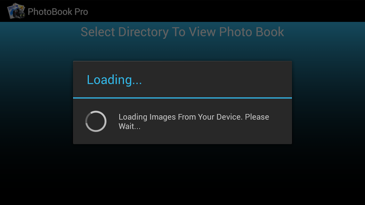
Task: Click the blue divider line under Loading title
Action: pyautogui.click(x=182, y=98)
